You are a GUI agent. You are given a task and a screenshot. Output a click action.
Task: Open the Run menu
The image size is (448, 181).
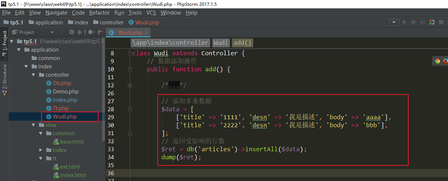(x=119, y=13)
